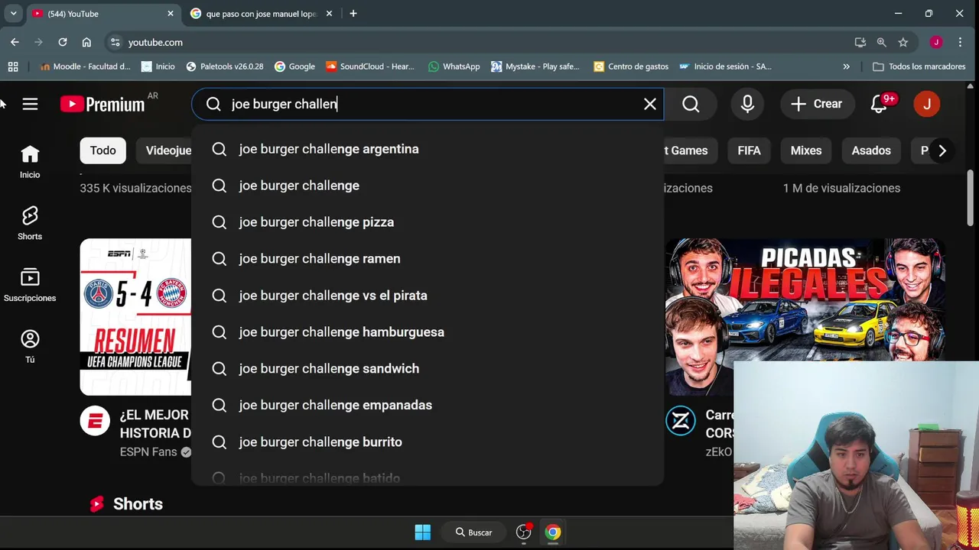Viewport: 979px width, 550px height.
Task: Open the notifications bell
Action: coord(879,104)
